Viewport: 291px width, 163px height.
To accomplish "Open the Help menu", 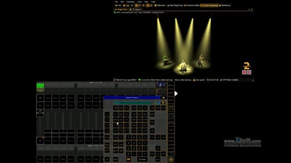I will (153, 2).
